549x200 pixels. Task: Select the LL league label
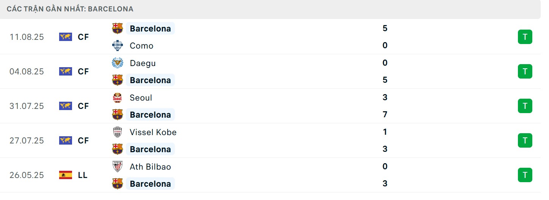click(83, 175)
